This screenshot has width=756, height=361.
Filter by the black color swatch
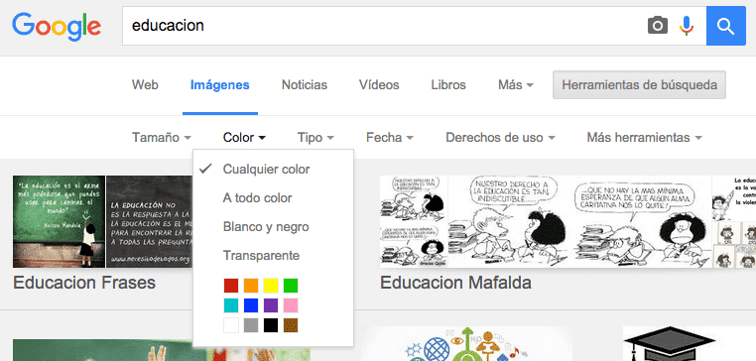(x=271, y=325)
